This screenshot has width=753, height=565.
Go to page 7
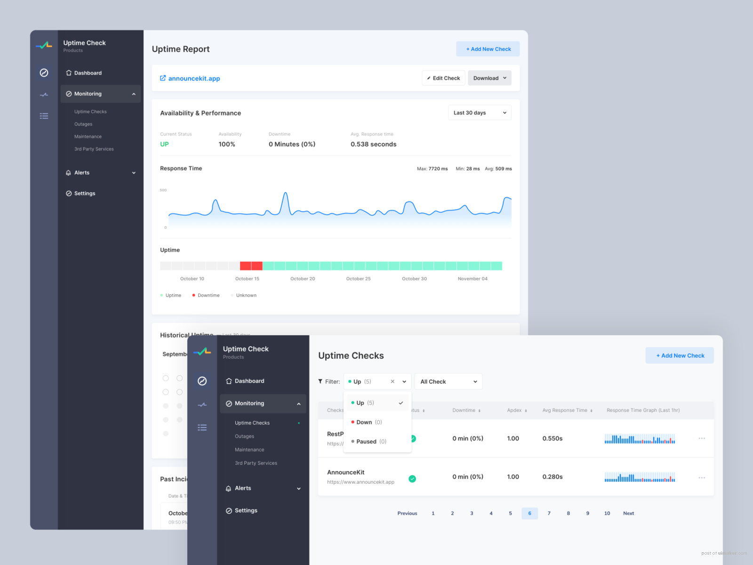point(549,513)
